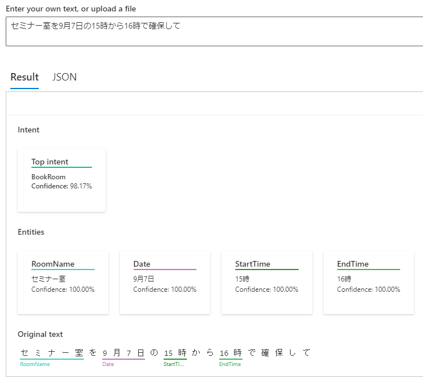Switch to the JSON tab

[64, 77]
